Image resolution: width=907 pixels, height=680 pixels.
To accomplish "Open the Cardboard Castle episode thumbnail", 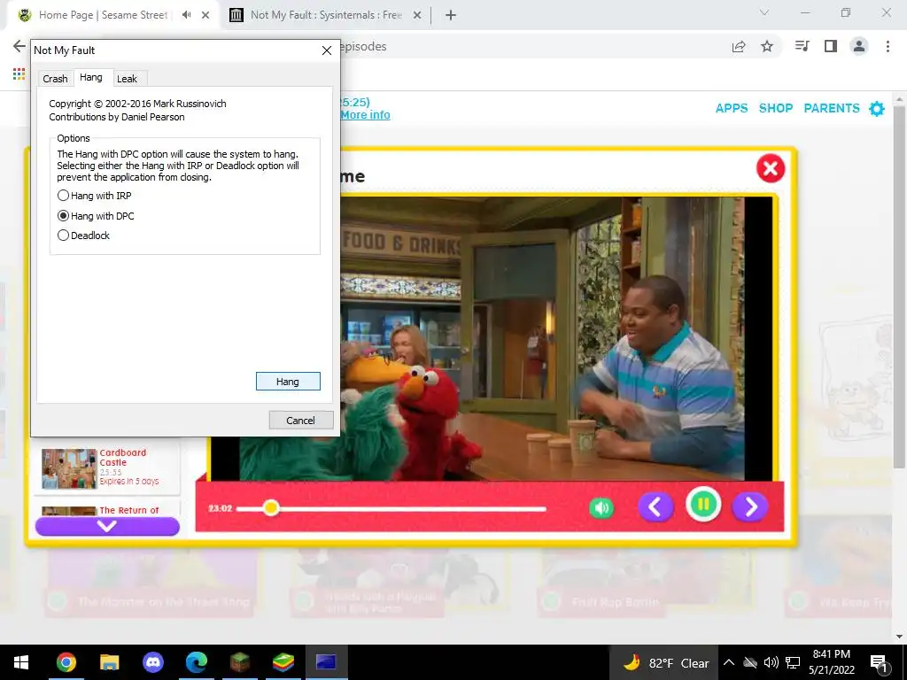I will coord(69,468).
